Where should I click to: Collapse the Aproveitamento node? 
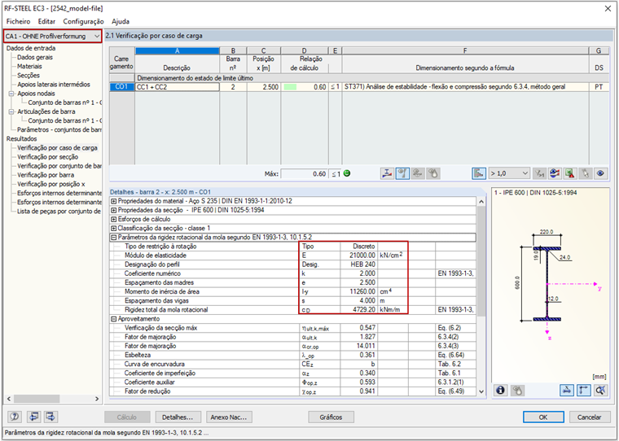(x=114, y=319)
